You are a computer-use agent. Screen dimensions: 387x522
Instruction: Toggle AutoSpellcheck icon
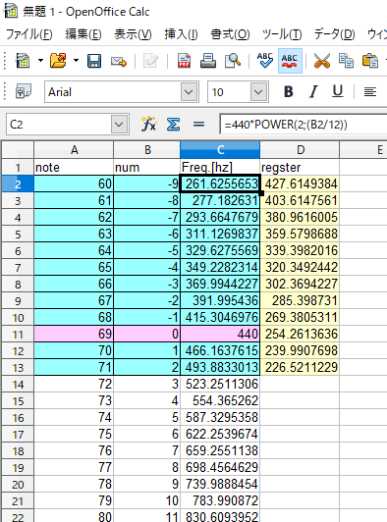290,61
